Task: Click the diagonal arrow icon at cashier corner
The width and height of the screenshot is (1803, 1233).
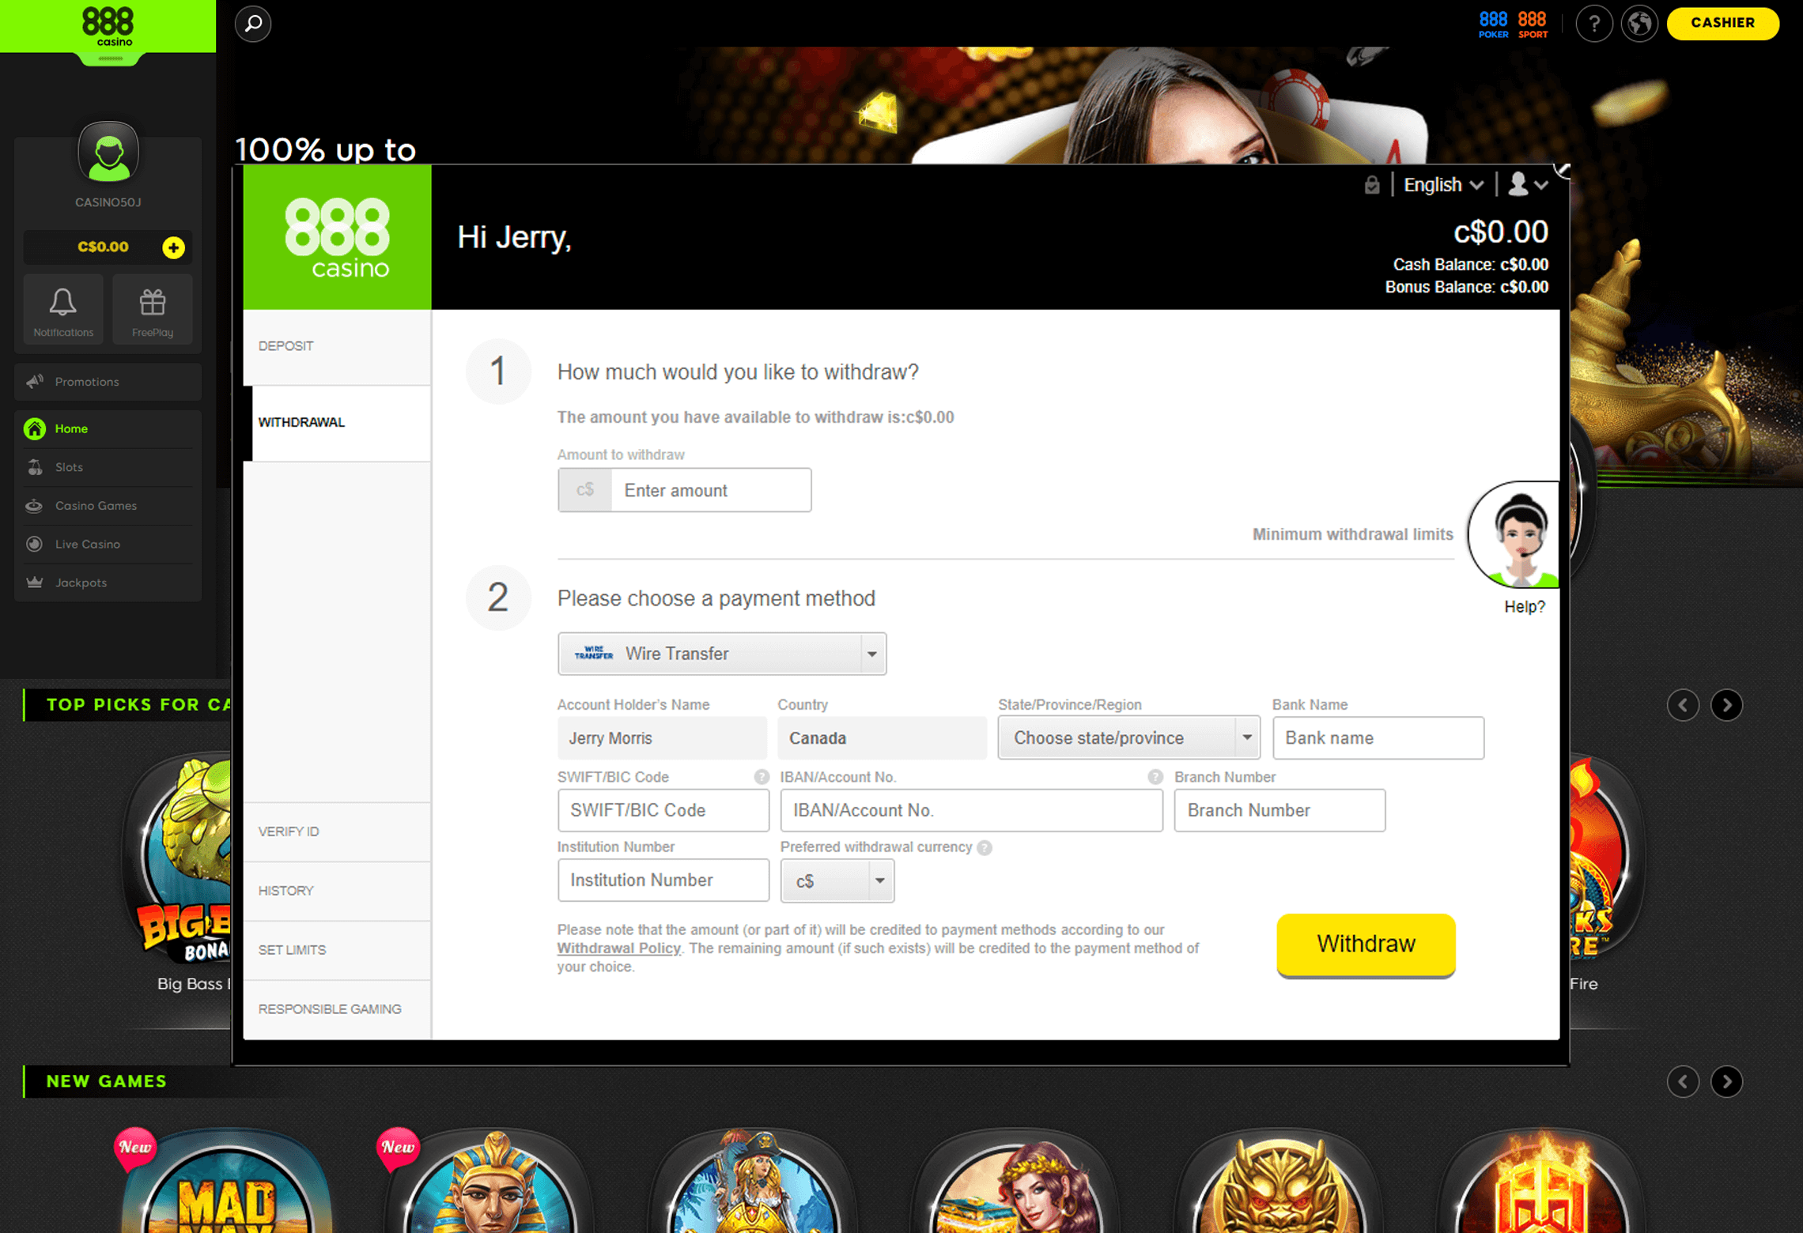Action: click(x=1562, y=171)
